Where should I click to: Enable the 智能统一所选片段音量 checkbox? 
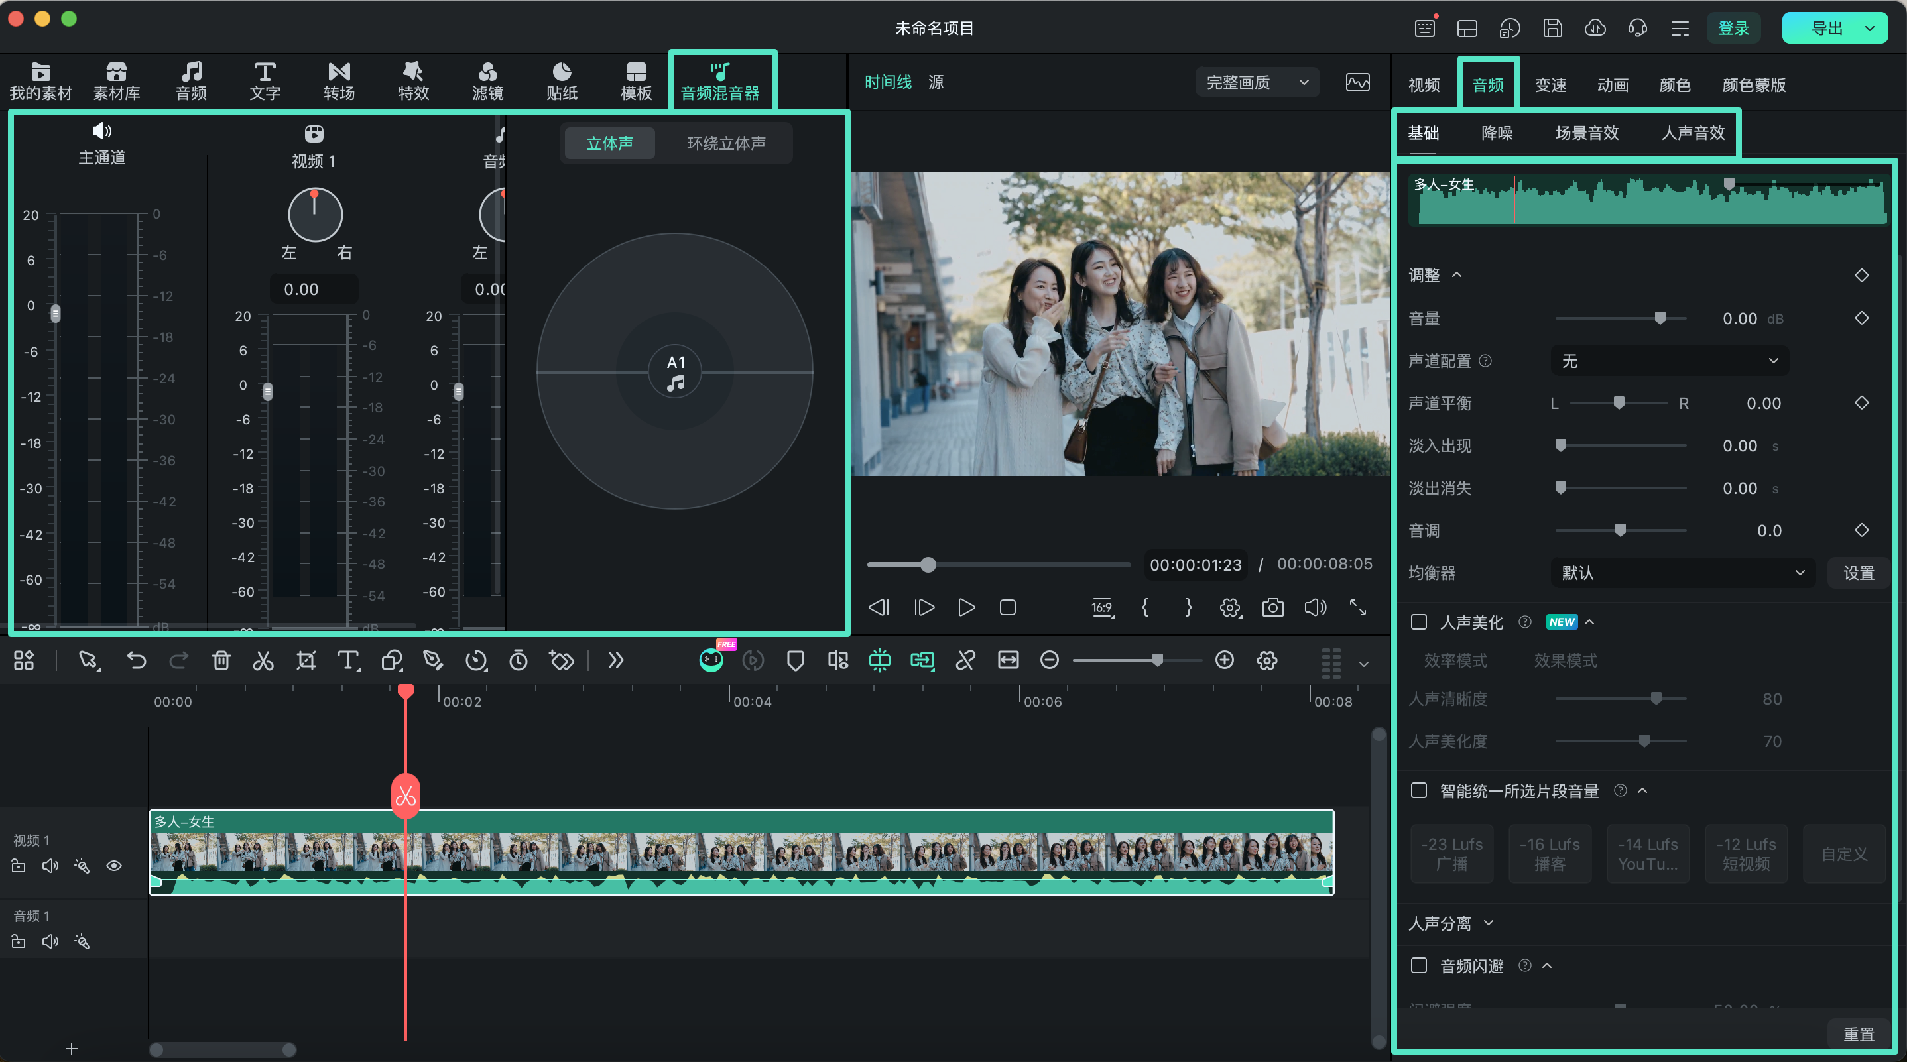1418,790
